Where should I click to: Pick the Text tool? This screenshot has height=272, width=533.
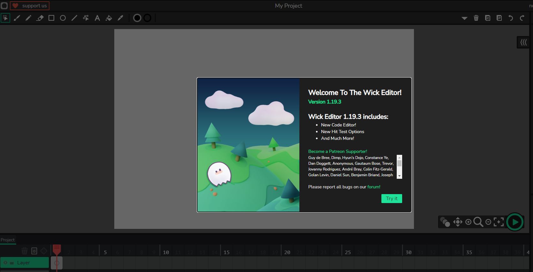click(97, 18)
